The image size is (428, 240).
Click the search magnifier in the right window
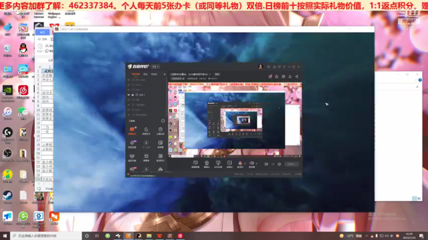coord(417,87)
